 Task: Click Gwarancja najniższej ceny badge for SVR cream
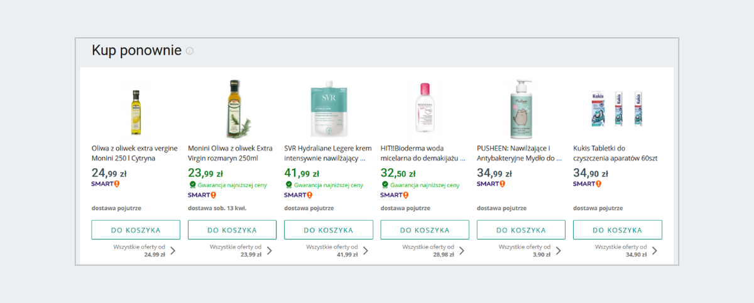[324, 185]
